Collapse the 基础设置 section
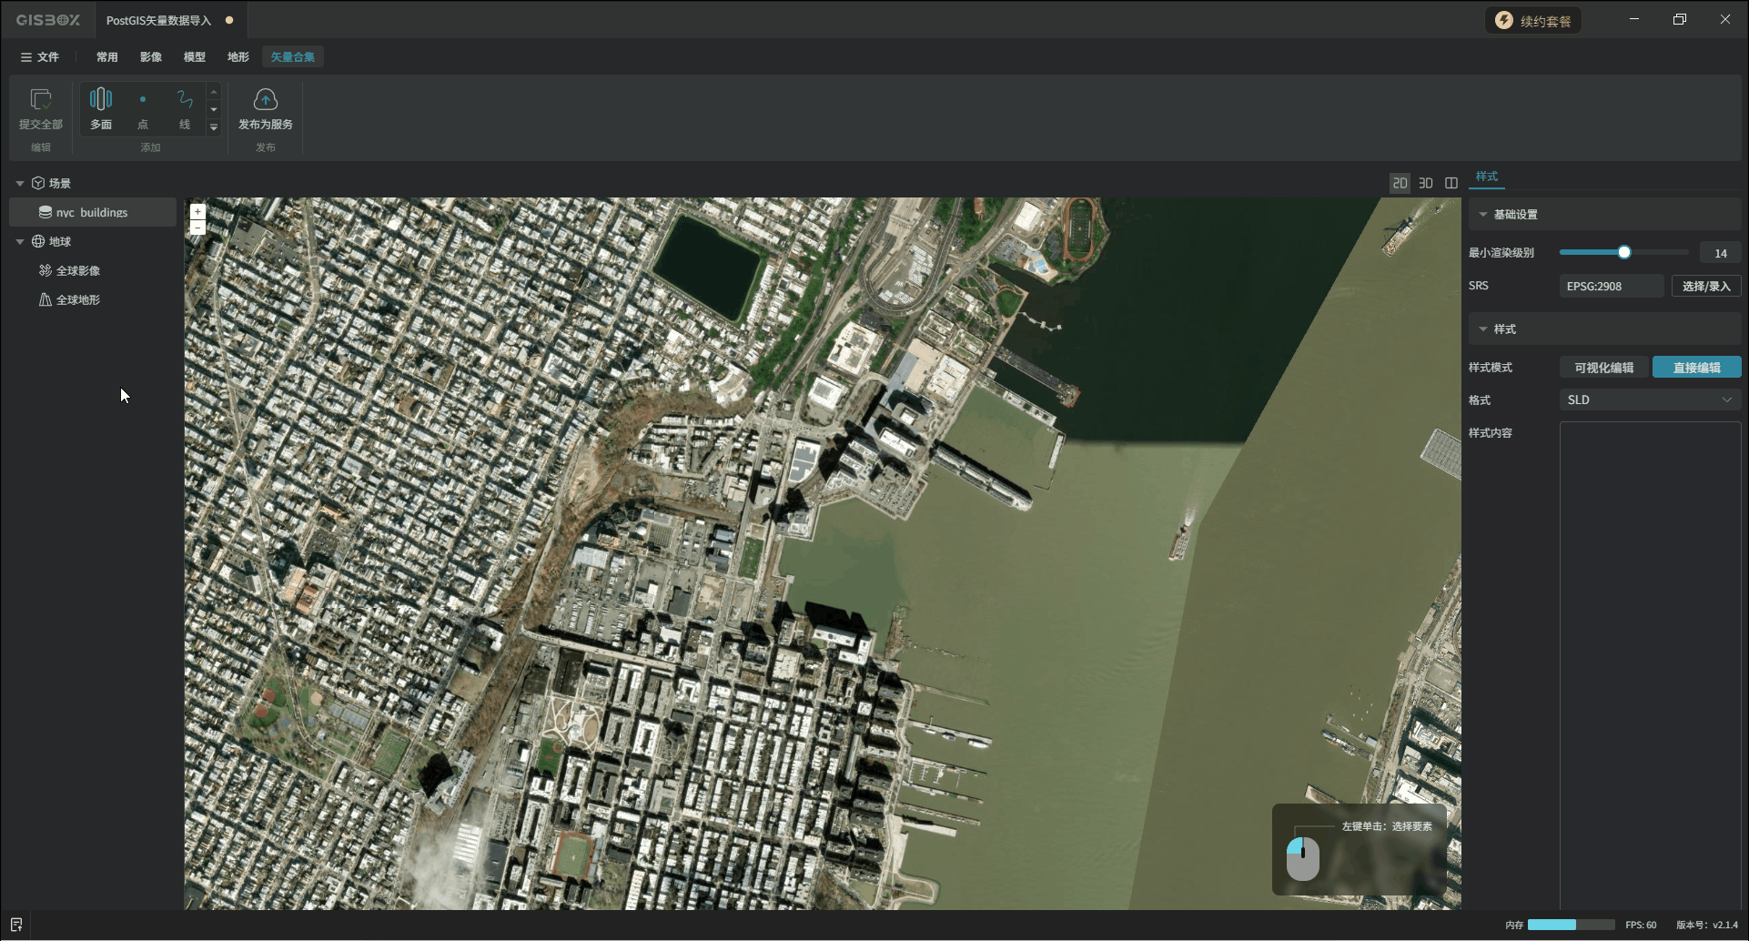The image size is (1749, 941). click(x=1483, y=215)
